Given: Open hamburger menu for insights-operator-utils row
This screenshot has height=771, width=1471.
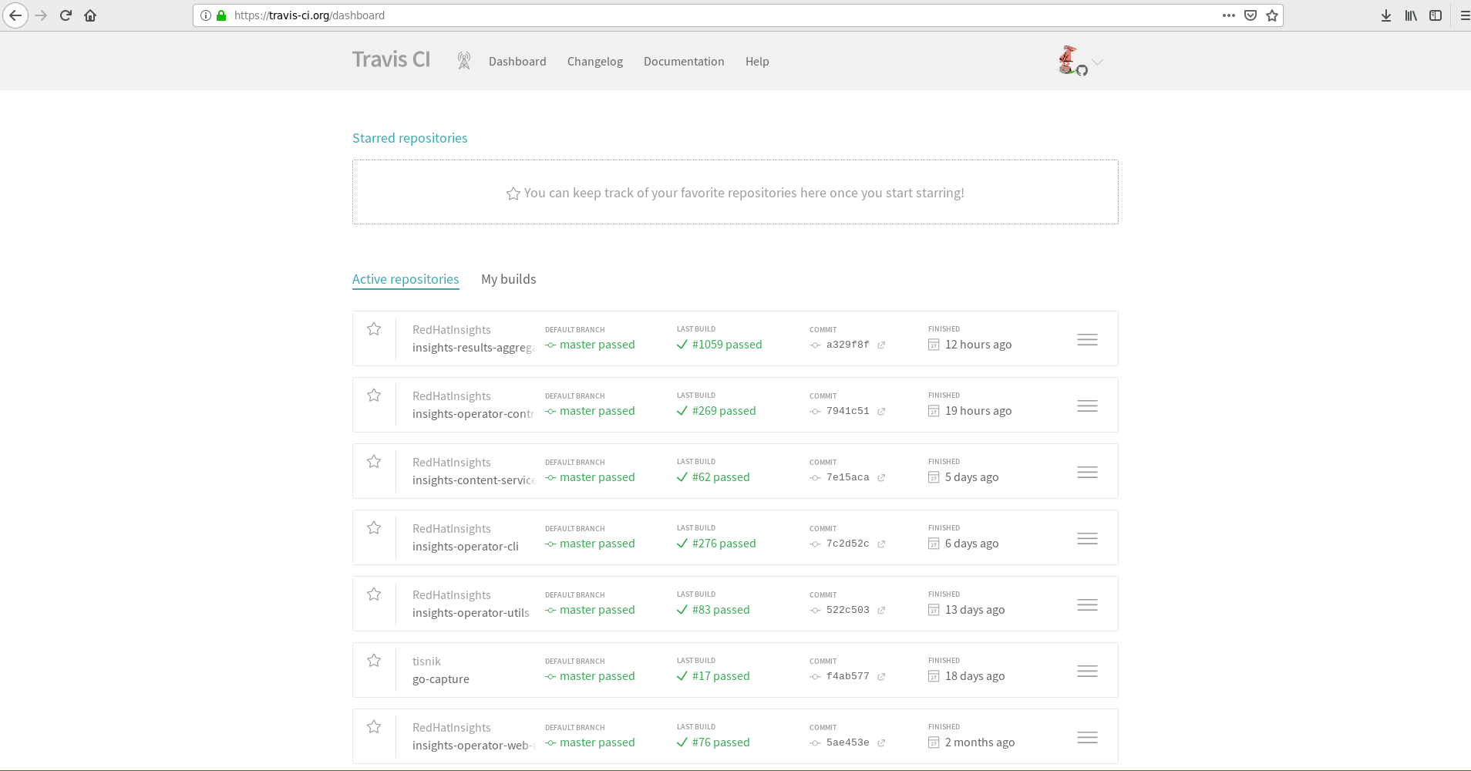Looking at the screenshot, I should [1087, 605].
